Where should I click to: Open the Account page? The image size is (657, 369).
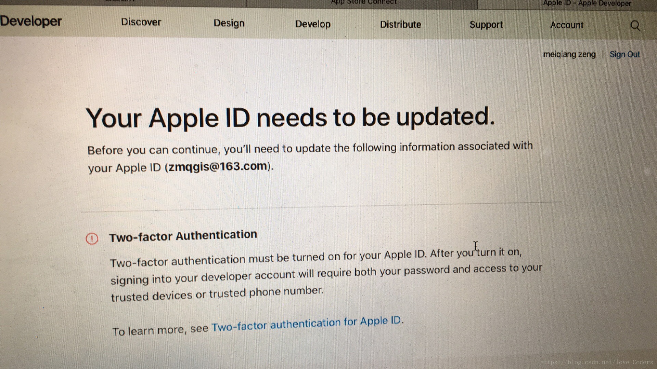tap(567, 25)
